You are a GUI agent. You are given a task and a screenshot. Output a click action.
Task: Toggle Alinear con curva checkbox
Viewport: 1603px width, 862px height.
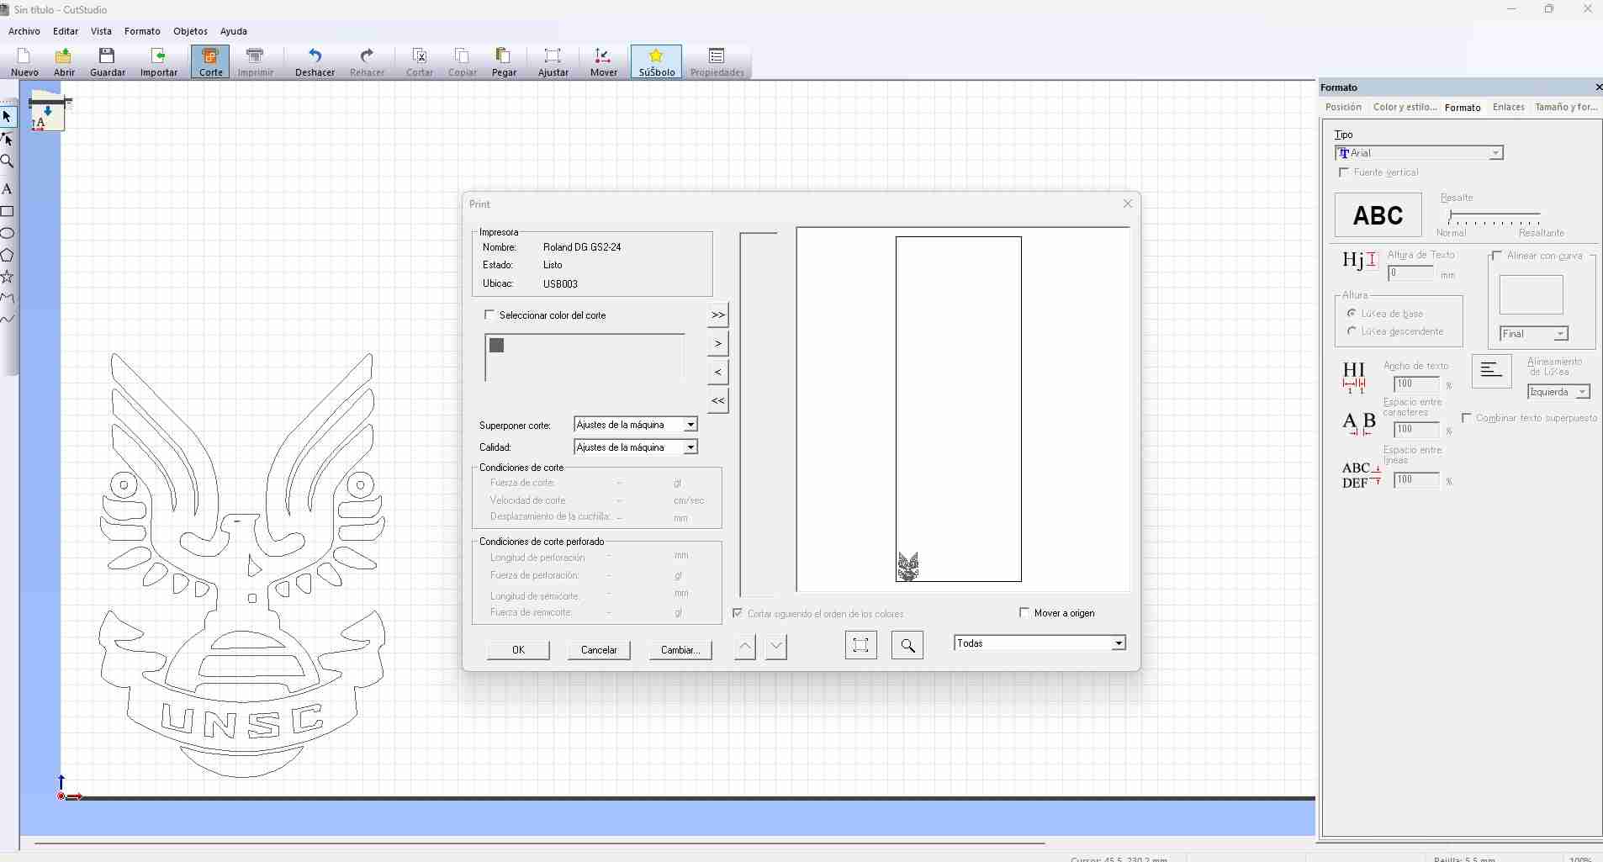(1497, 256)
